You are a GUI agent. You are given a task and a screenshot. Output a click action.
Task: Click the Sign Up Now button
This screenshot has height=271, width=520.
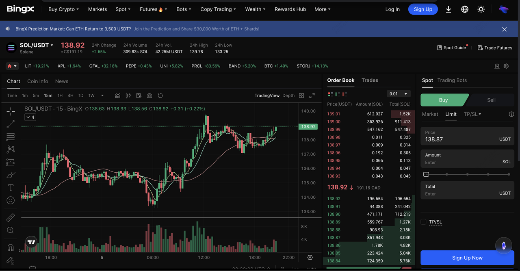467,258
